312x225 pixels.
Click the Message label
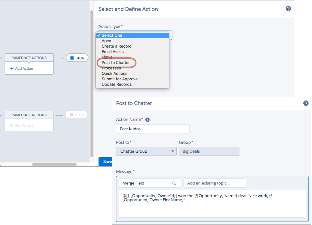[x=124, y=172]
